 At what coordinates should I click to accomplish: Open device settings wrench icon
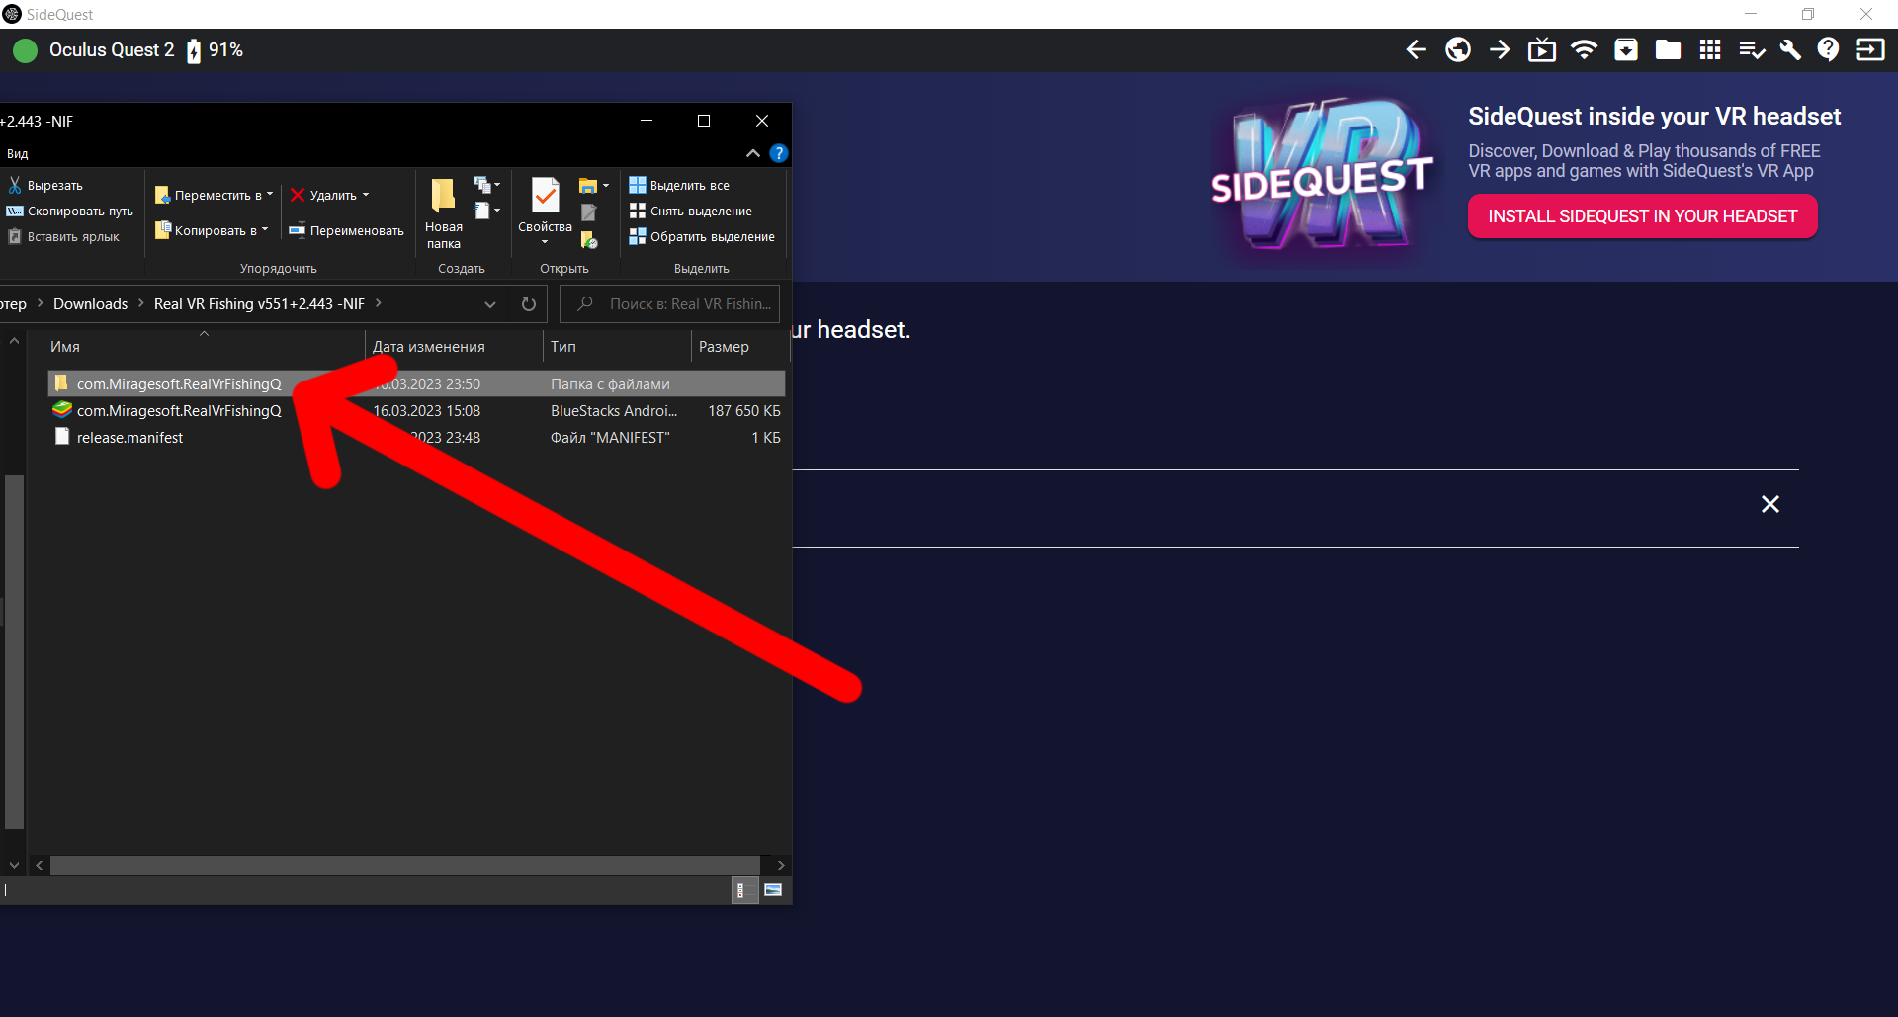pos(1790,50)
